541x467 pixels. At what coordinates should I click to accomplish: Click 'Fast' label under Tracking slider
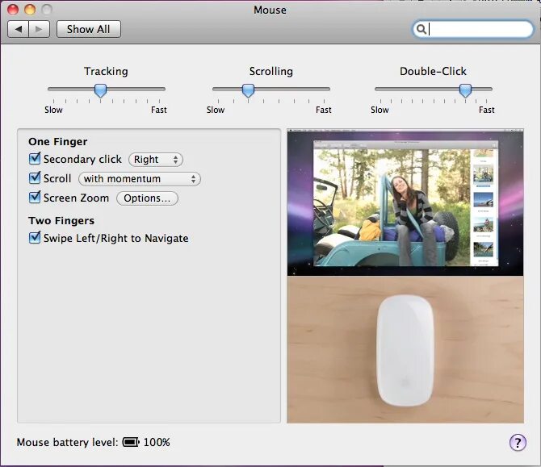[159, 110]
